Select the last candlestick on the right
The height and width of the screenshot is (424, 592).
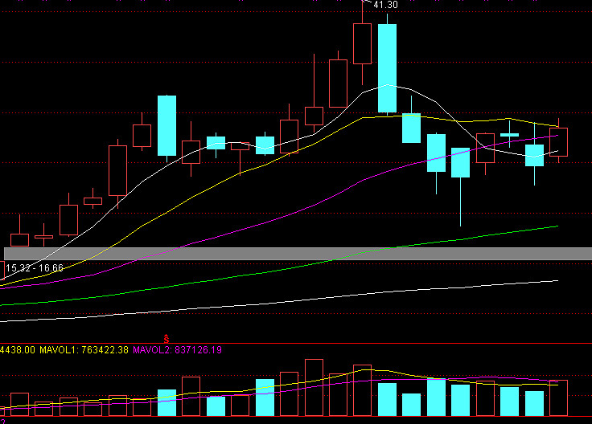559,142
